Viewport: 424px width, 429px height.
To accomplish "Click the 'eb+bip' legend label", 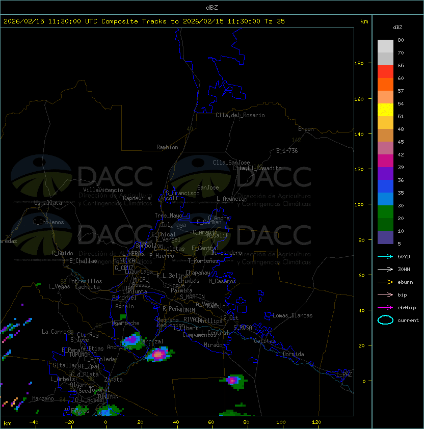I will pos(407,308).
